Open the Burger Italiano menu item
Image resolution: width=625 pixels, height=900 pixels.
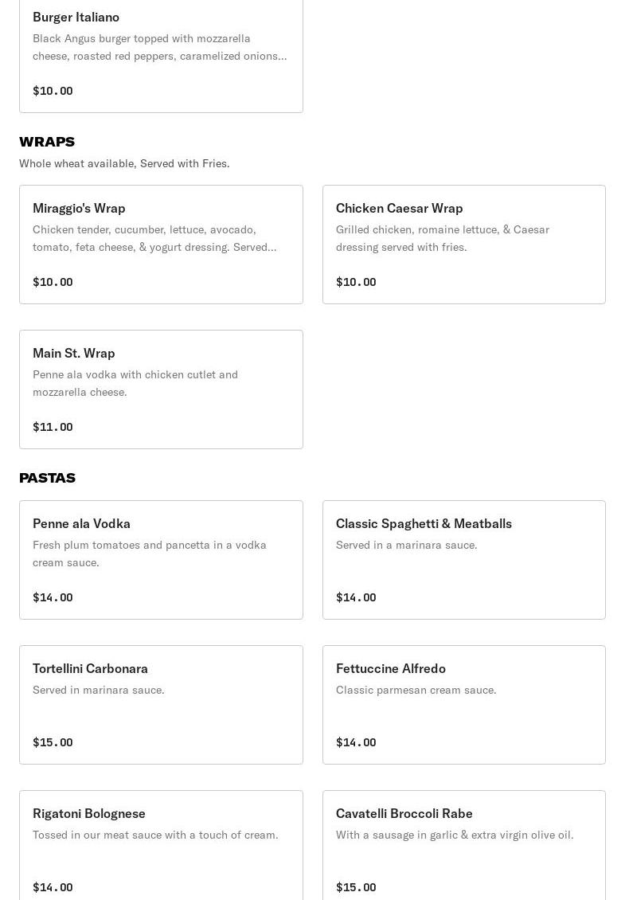(x=76, y=17)
